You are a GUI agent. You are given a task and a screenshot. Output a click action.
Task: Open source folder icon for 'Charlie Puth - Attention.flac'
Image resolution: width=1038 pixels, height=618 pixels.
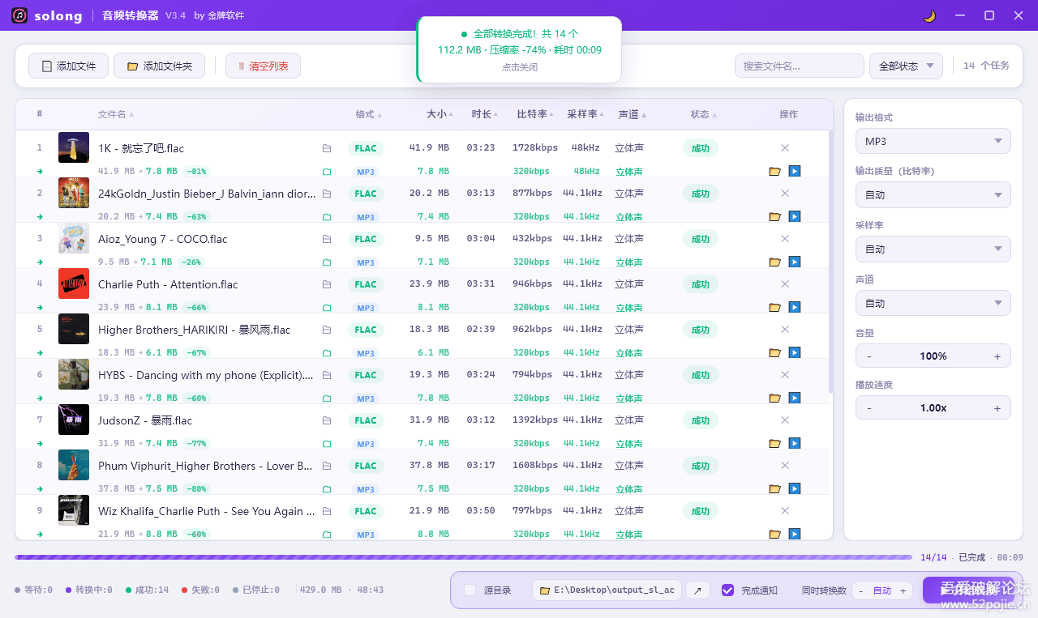pos(327,284)
